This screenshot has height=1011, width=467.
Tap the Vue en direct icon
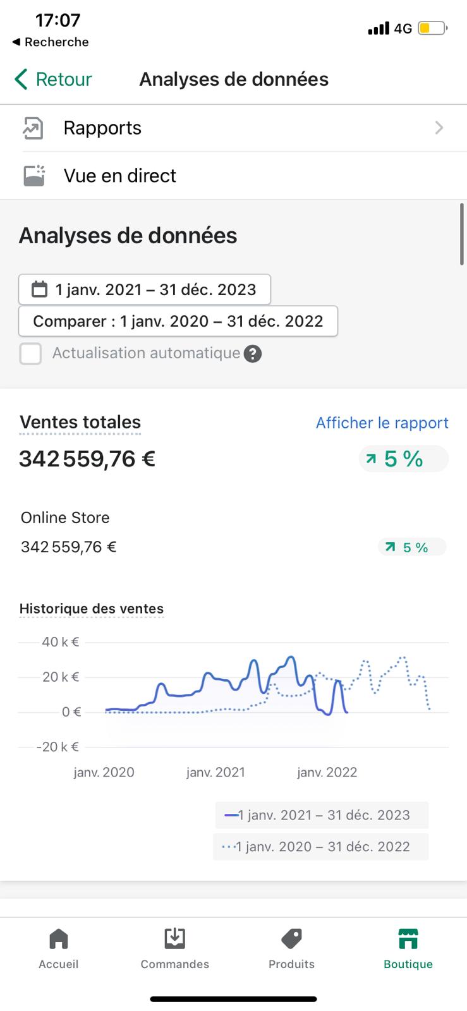[x=34, y=176]
